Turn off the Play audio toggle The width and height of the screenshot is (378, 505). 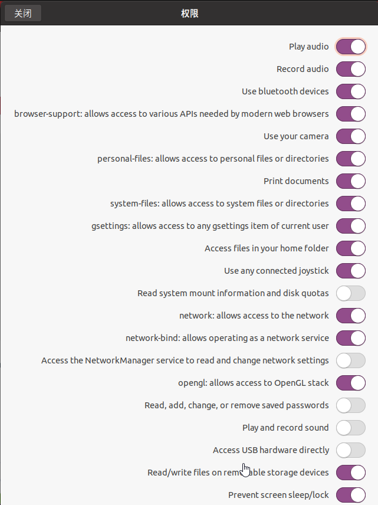(351, 47)
